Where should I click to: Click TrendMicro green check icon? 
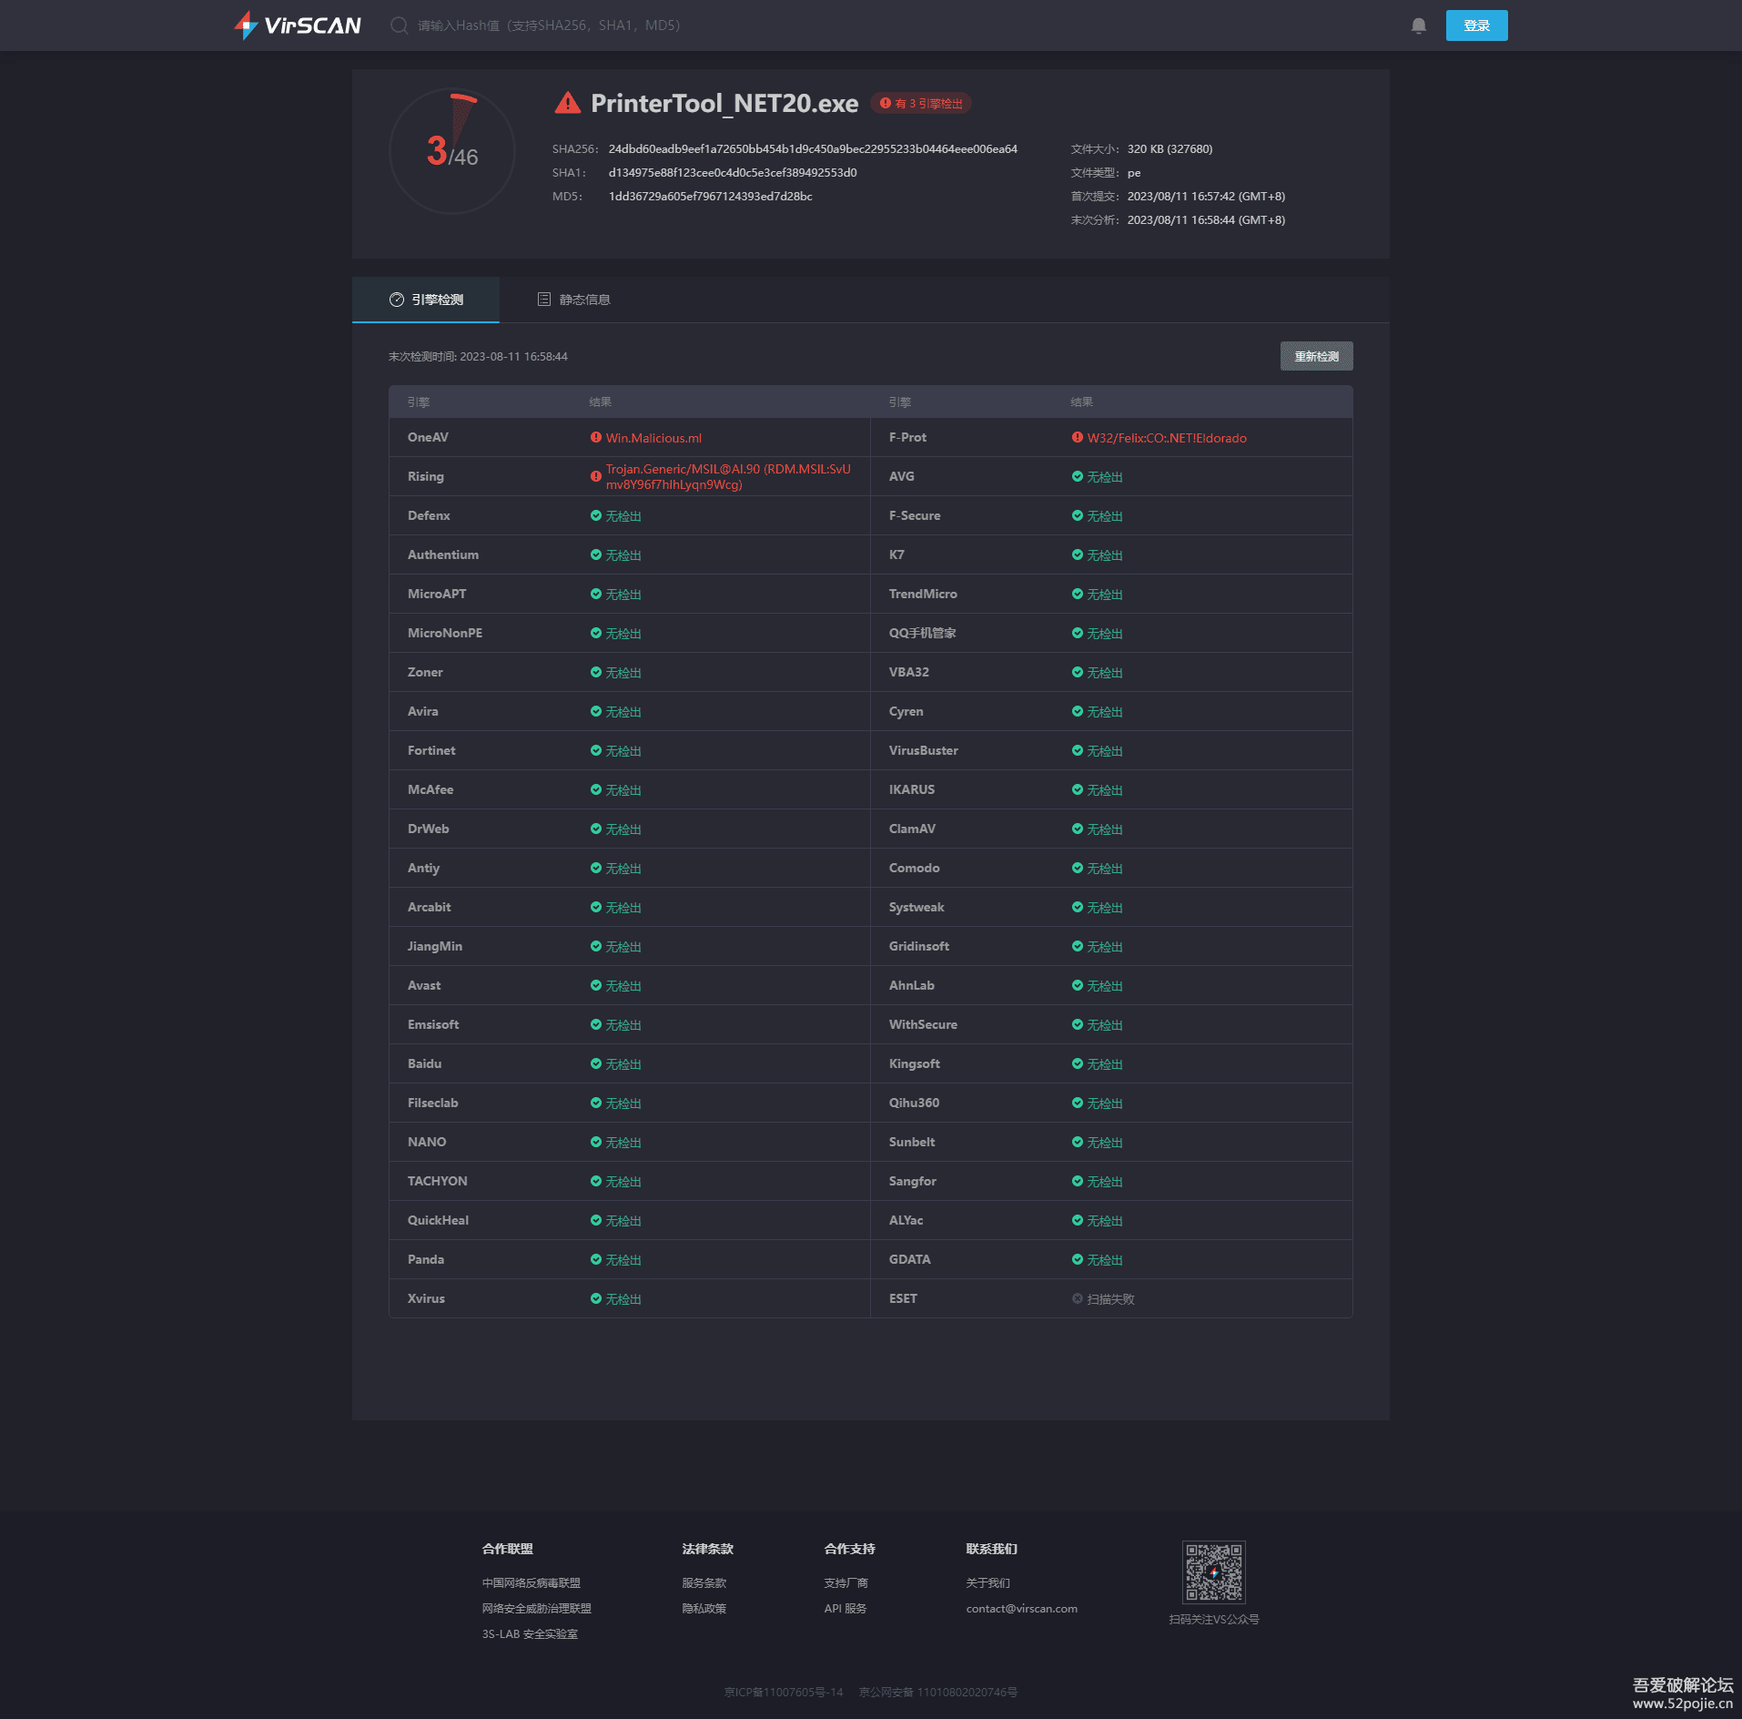pyautogui.click(x=1078, y=594)
